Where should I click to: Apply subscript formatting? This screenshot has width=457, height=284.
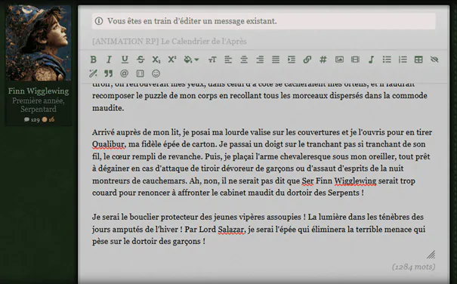(156, 60)
